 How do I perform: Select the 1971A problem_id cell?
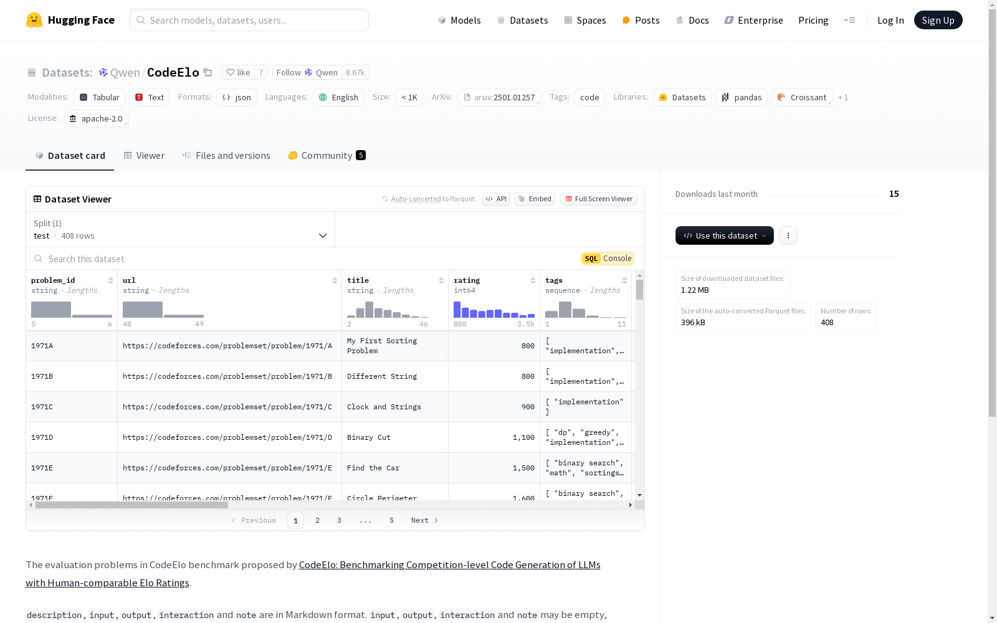pyautogui.click(x=72, y=346)
